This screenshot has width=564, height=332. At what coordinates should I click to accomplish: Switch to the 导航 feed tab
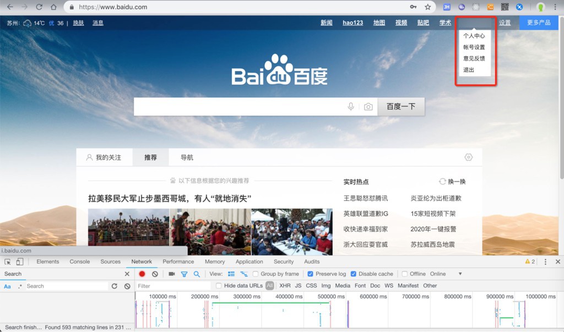187,157
